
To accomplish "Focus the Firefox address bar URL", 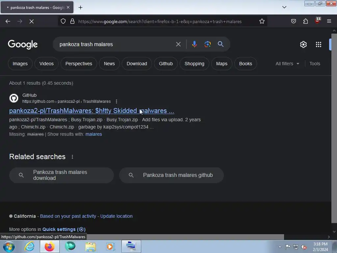I will click(x=160, y=21).
